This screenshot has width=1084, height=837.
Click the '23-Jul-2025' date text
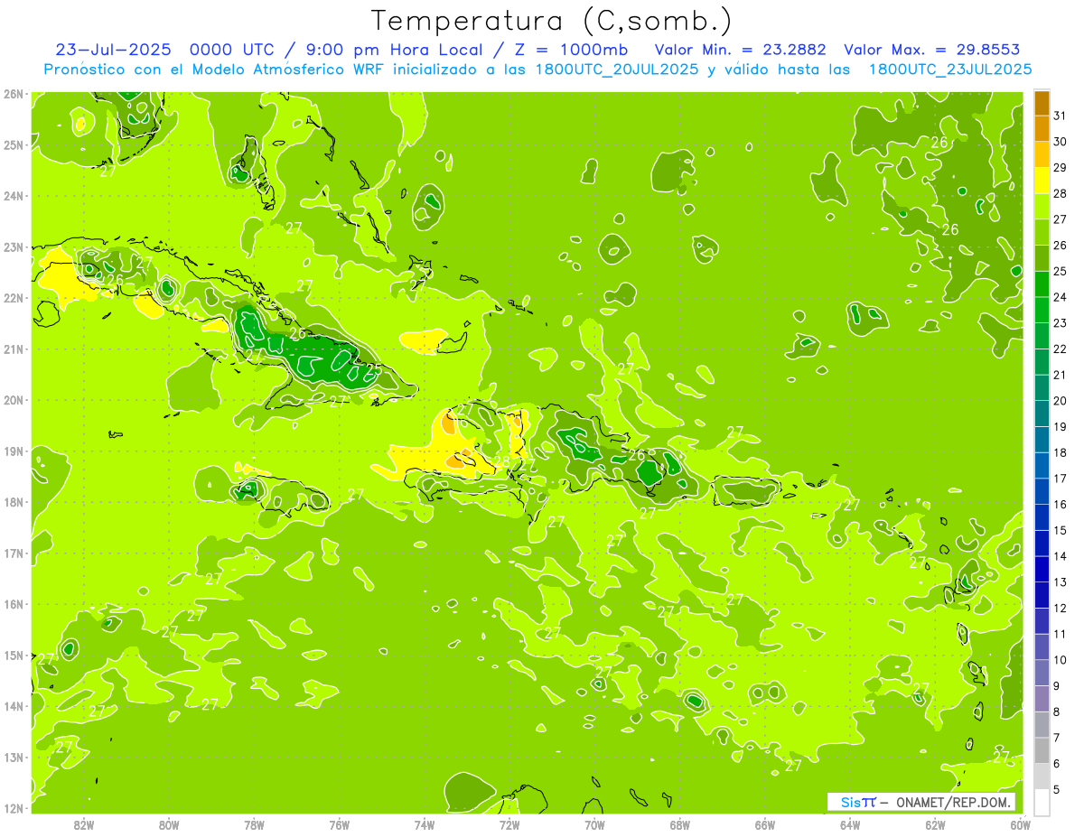(x=115, y=50)
